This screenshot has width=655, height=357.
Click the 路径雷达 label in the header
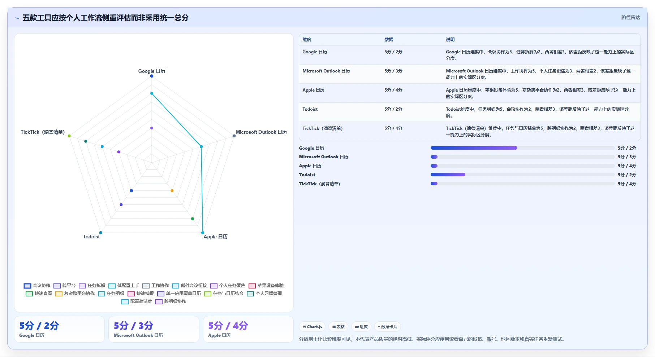tap(630, 17)
